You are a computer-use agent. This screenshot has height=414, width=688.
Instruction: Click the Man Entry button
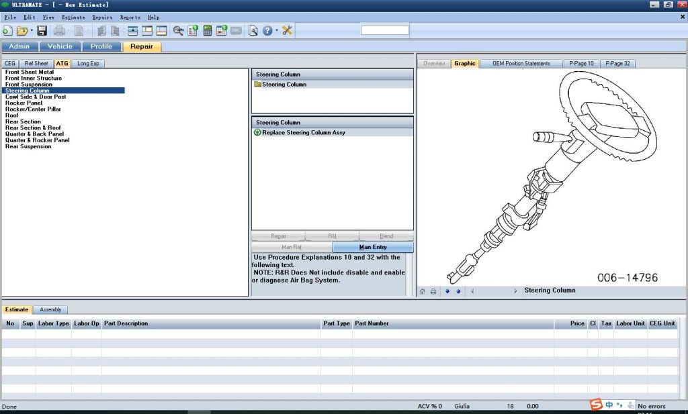pos(374,246)
